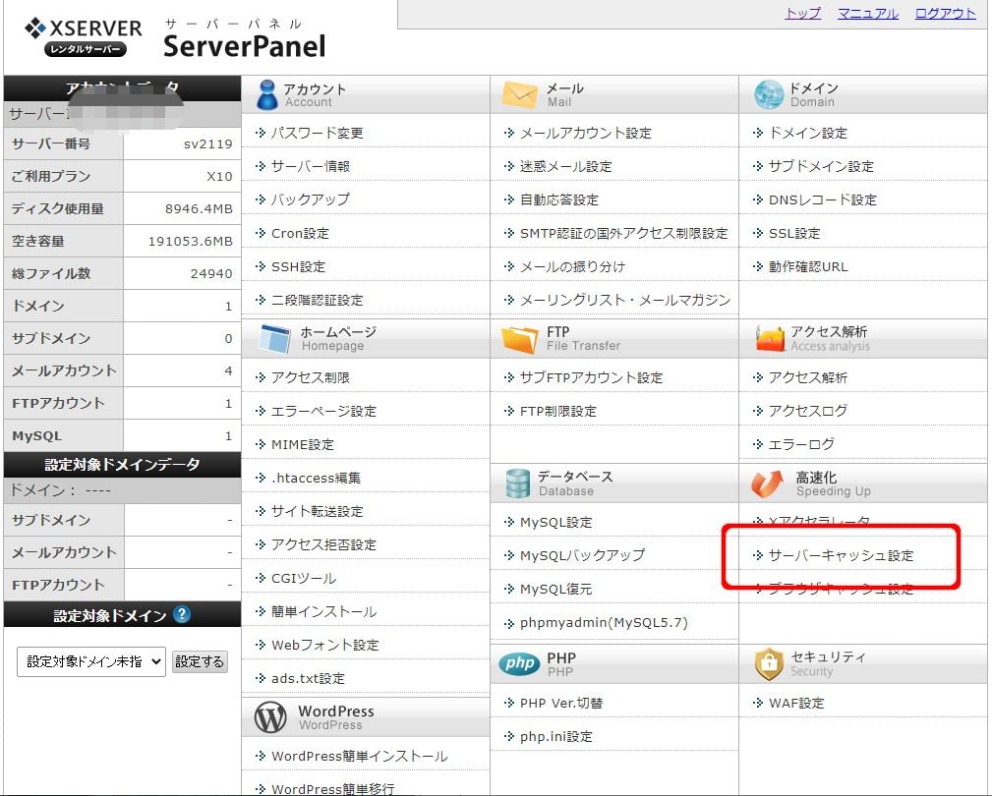Image resolution: width=992 pixels, height=796 pixels.
Task: Open DNSレコード設定
Action: [x=823, y=199]
